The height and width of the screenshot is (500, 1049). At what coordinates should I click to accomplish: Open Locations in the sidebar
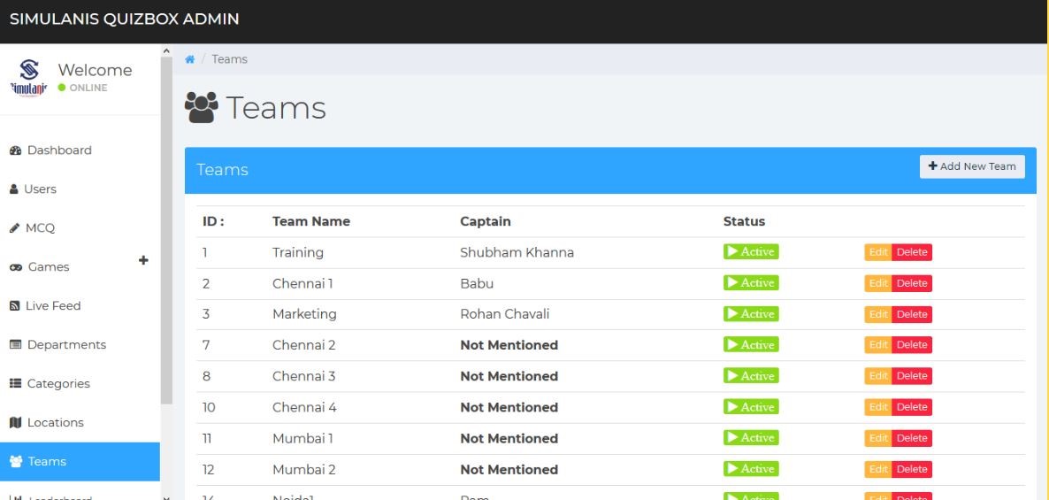click(55, 423)
